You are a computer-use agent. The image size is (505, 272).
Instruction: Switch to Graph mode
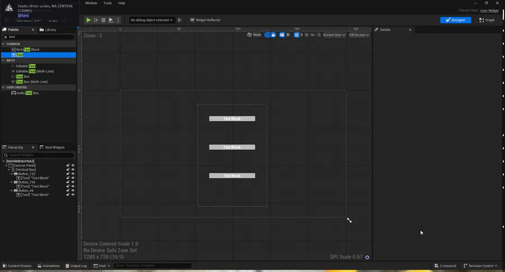pos(486,20)
